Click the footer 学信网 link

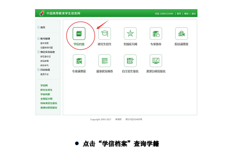[118, 119]
